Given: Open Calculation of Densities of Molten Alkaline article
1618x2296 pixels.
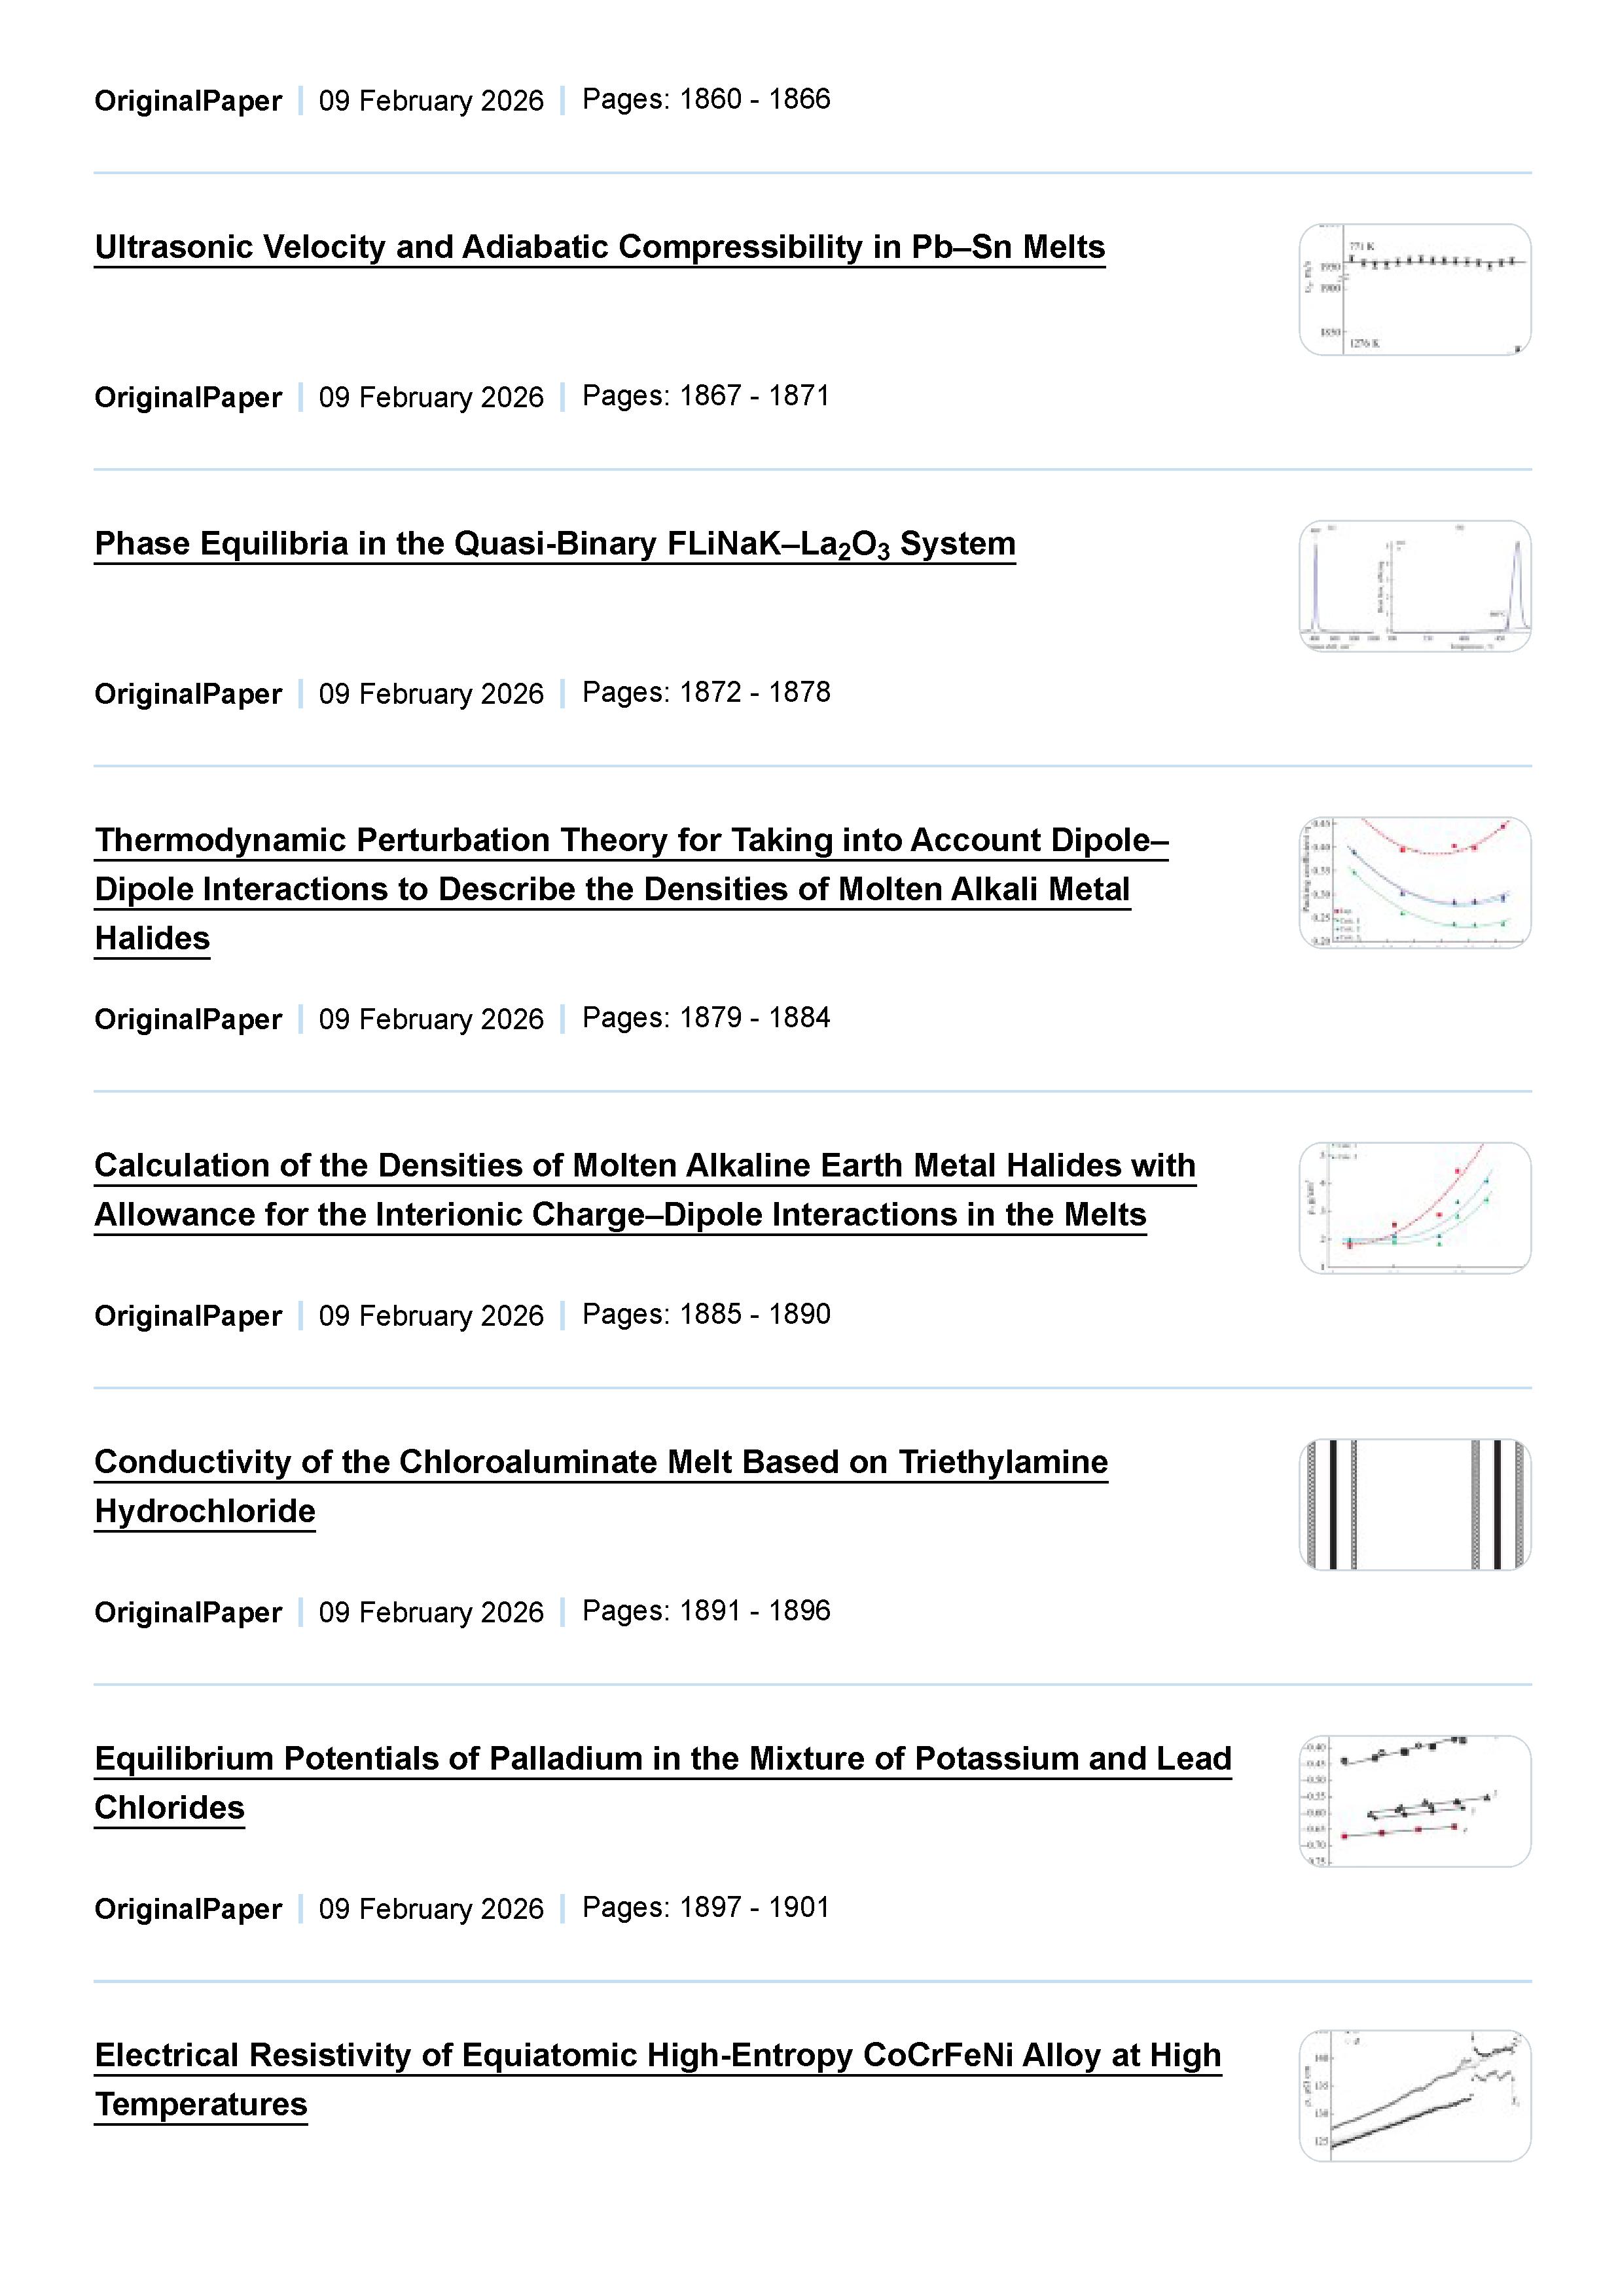Looking at the screenshot, I should [644, 1166].
